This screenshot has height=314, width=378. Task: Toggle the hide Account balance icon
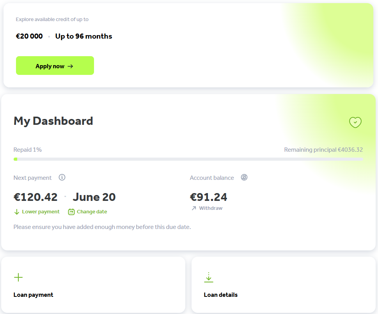pyautogui.click(x=244, y=177)
